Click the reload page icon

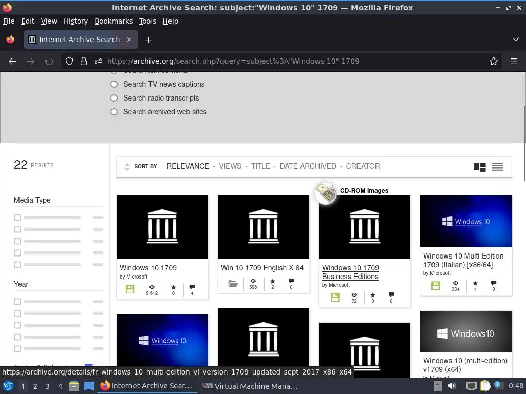pyautogui.click(x=49, y=62)
